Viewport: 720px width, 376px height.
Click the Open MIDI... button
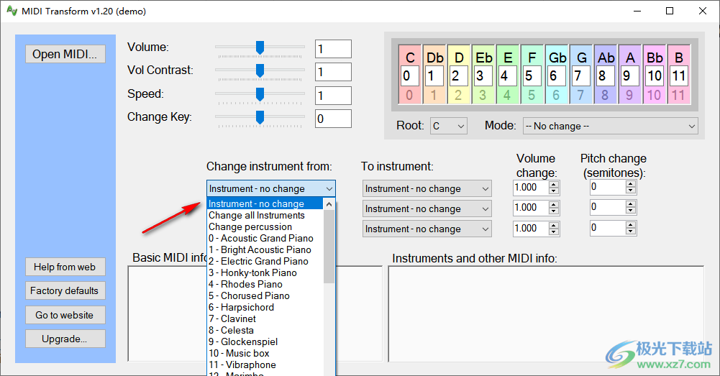65,54
